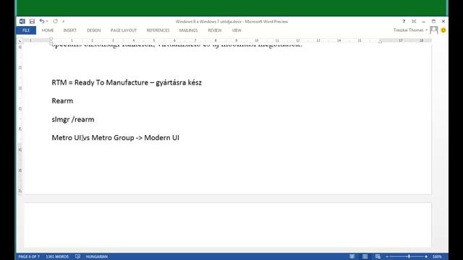Zoom in with the plus button
The image size is (463, 260).
coord(426,256)
